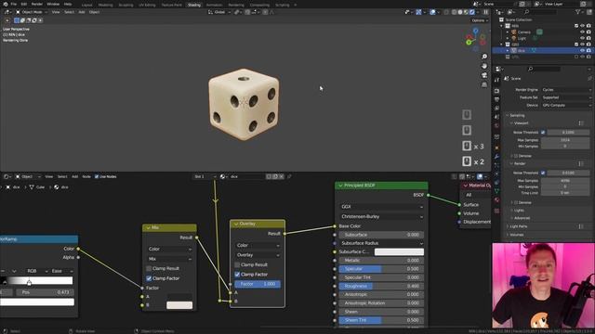595x334 pixels.
Task: Click the viewport zoom magnifier gizmo
Action: pos(484,57)
